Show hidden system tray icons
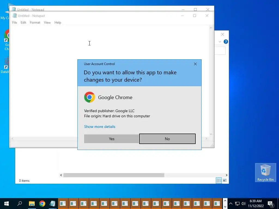 tap(231, 204)
